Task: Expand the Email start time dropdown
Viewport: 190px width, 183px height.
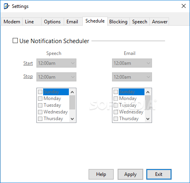Action: click(x=132, y=63)
